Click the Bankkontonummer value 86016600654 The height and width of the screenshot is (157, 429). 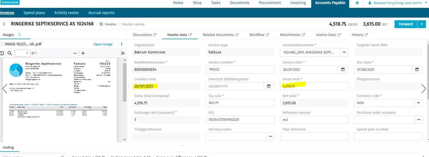click(x=145, y=70)
